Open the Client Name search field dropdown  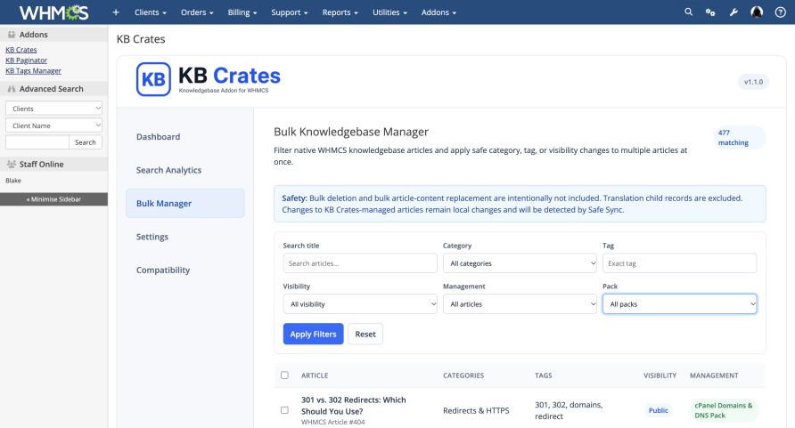53,125
